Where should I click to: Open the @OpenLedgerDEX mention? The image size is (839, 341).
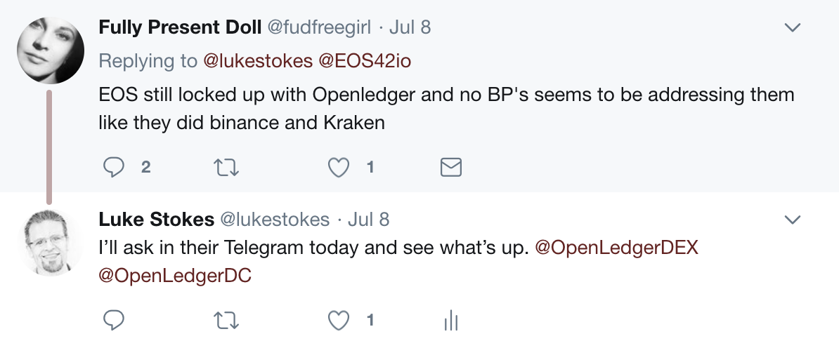[x=617, y=248]
